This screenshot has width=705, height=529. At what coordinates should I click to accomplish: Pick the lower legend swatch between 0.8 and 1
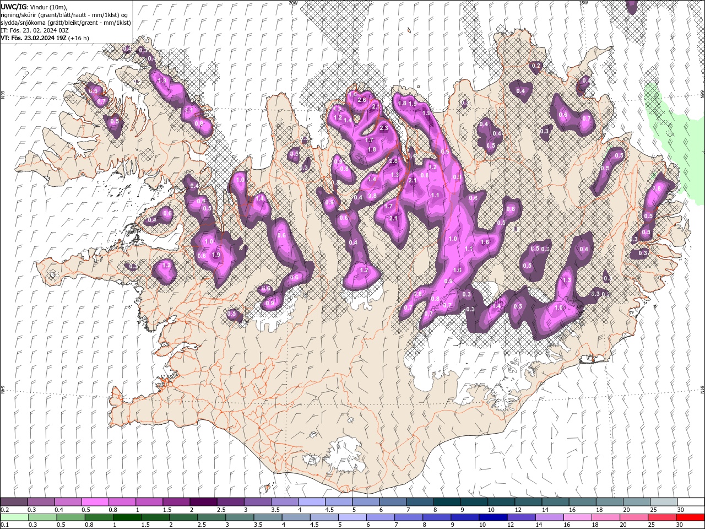[99, 517]
